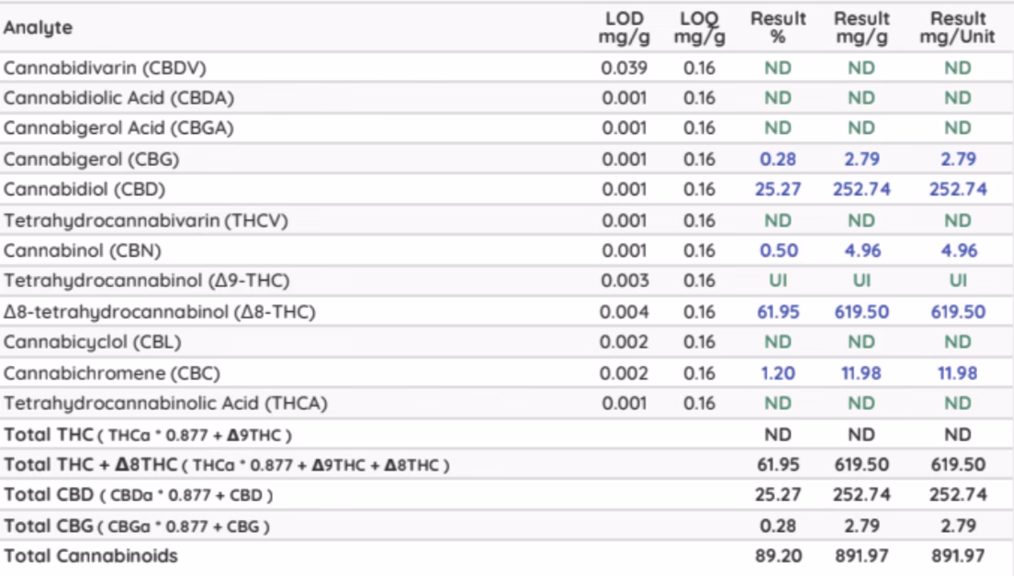Image resolution: width=1014 pixels, height=576 pixels.
Task: Select the Result mg/Unit column header
Action: 951,28
